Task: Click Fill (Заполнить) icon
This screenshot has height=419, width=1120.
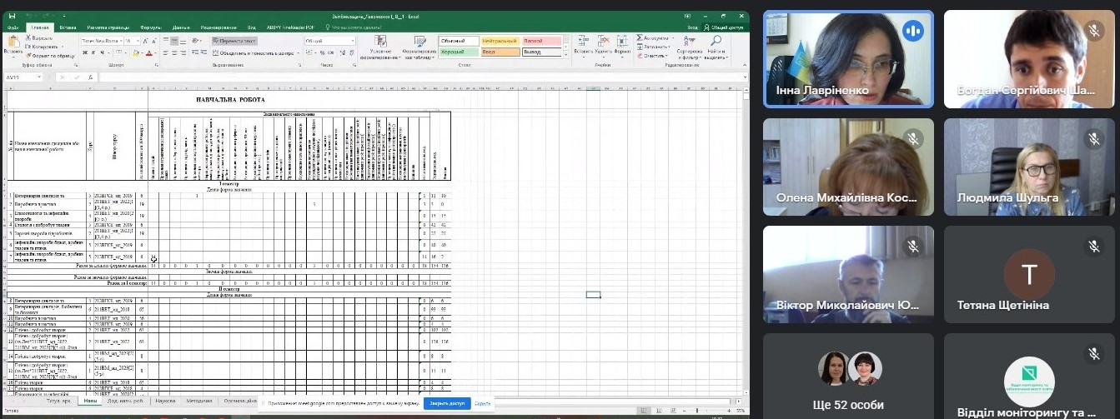Action: tap(640, 47)
